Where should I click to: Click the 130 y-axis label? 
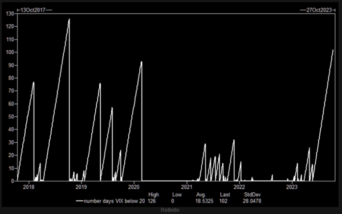coord(10,14)
